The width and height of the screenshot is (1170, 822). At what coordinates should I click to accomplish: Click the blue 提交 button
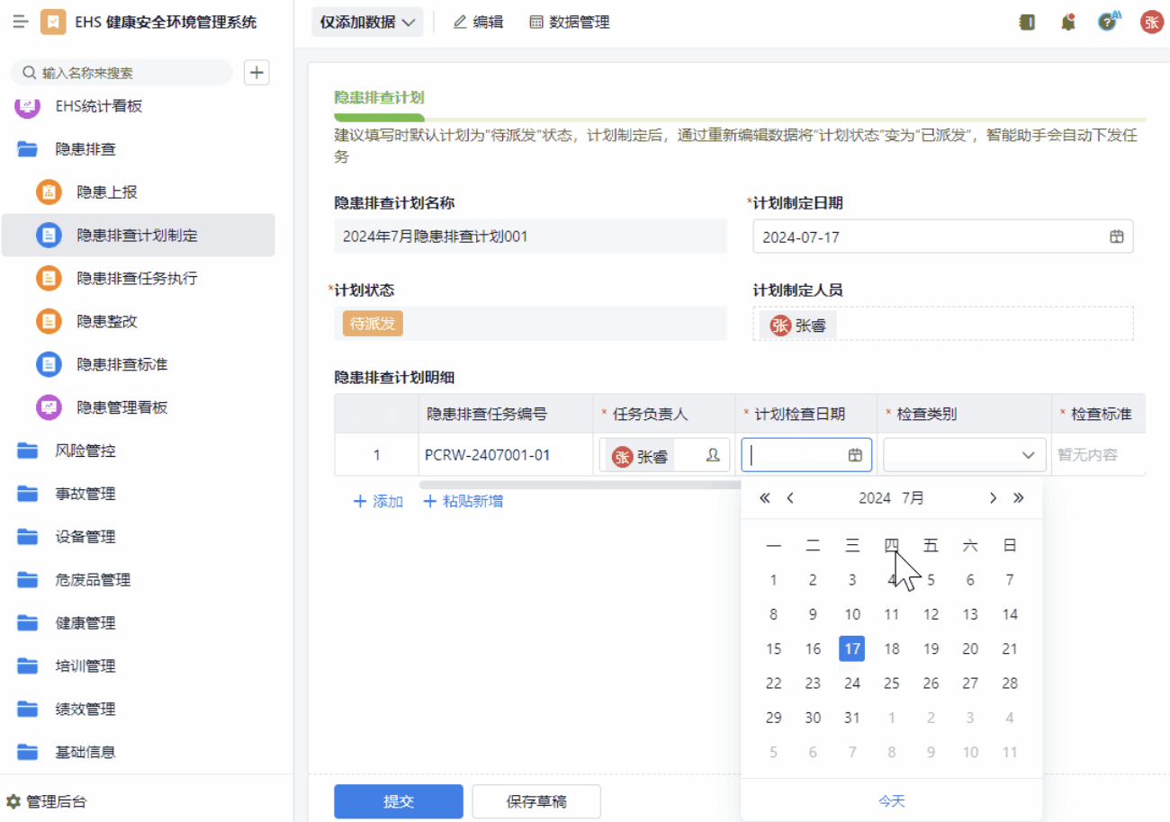click(398, 801)
